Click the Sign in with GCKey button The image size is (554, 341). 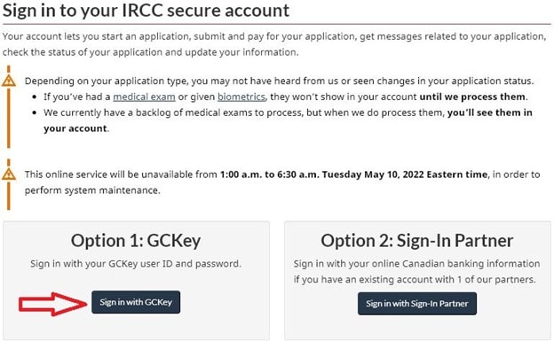point(136,302)
